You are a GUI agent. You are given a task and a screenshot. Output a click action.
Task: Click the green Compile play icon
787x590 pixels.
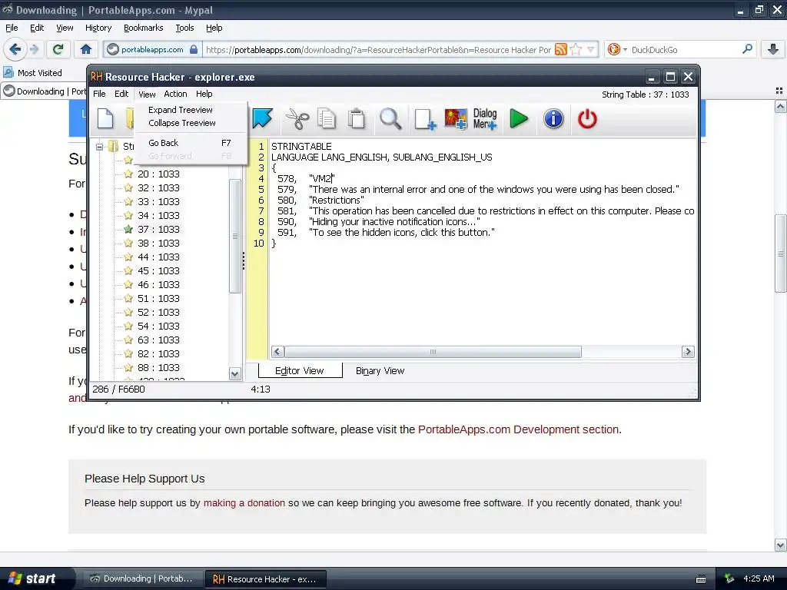(x=519, y=119)
